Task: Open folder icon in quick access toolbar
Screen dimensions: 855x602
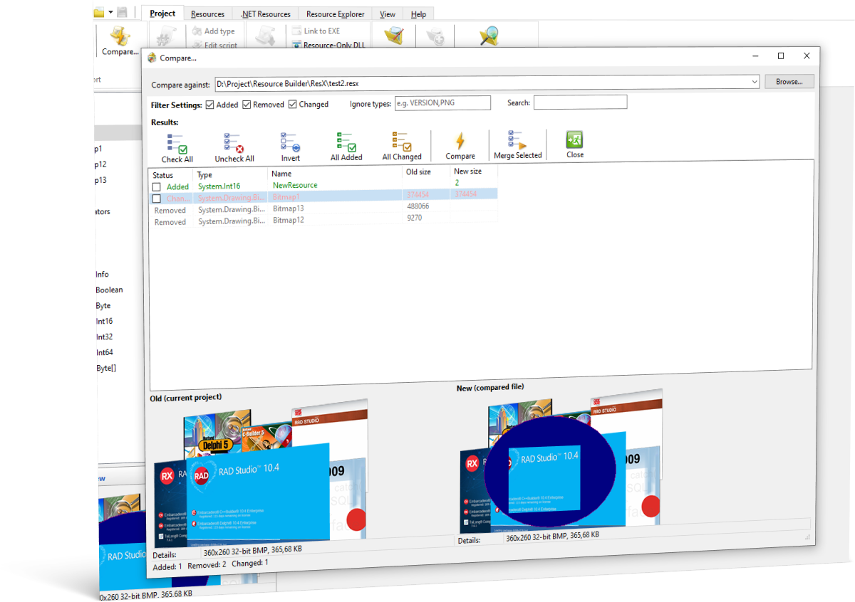Action: click(x=99, y=12)
